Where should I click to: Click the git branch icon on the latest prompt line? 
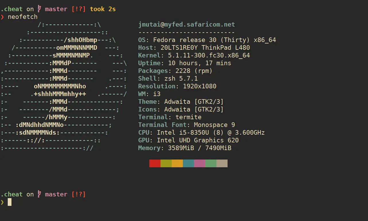[x=39, y=194]
